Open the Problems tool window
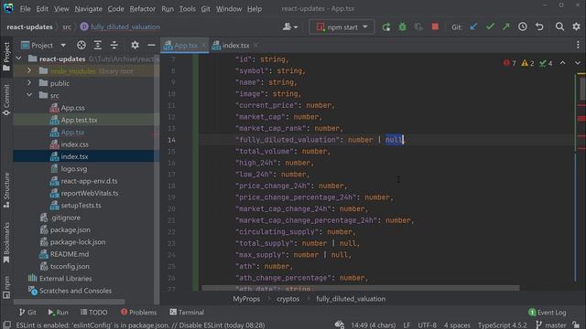The image size is (586, 329). click(138, 313)
